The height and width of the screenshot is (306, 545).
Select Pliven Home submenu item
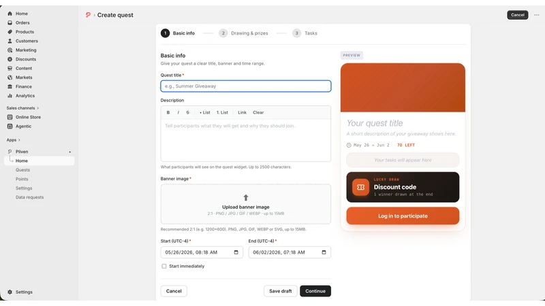[40, 160]
